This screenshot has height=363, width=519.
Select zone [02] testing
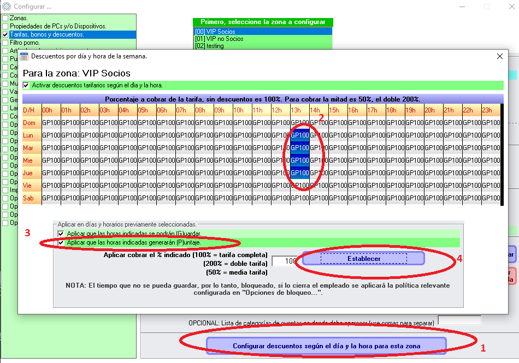pos(263,46)
